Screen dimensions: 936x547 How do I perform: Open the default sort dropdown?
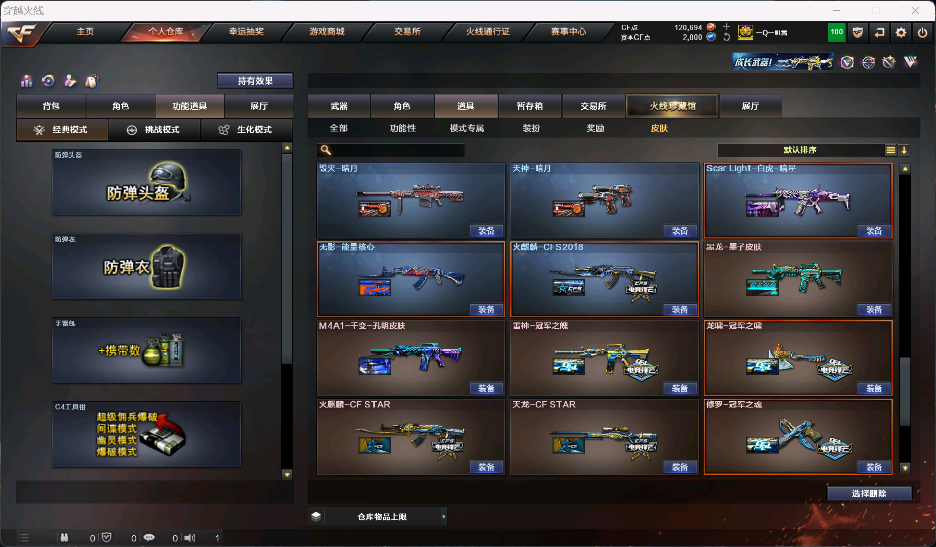pos(800,150)
